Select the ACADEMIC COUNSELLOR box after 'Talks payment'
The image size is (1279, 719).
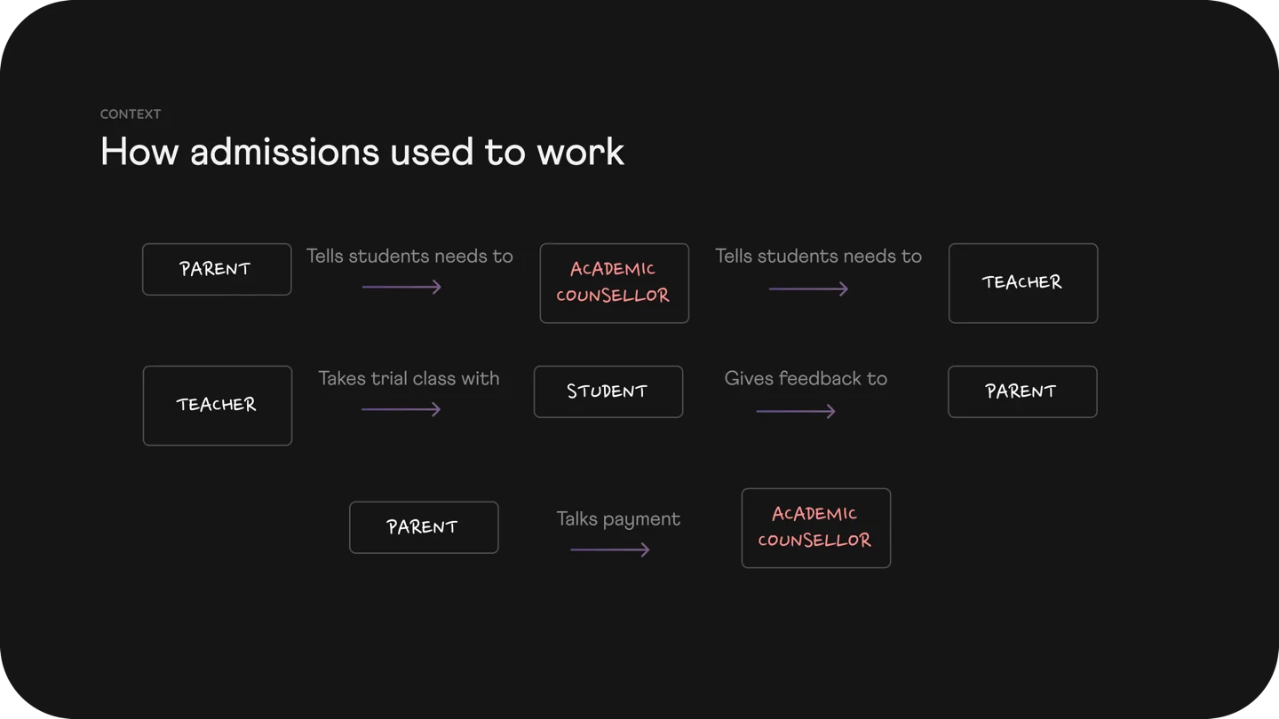pyautogui.click(x=816, y=528)
